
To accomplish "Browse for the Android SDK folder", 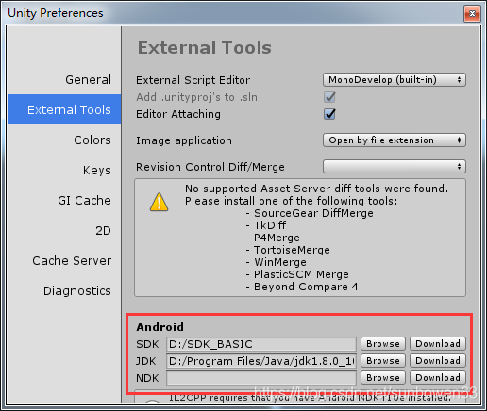I will click(x=383, y=344).
